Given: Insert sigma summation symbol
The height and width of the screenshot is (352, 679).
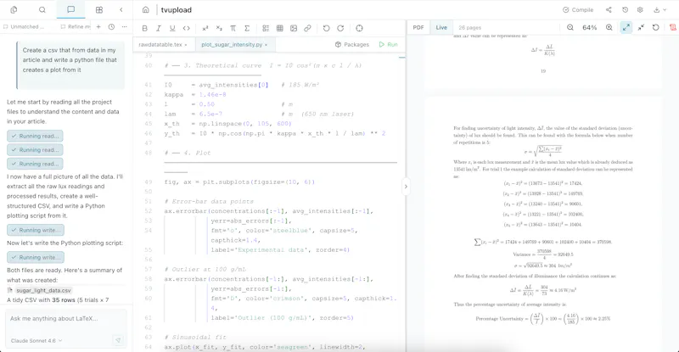Looking at the screenshot, I should coord(247,28).
